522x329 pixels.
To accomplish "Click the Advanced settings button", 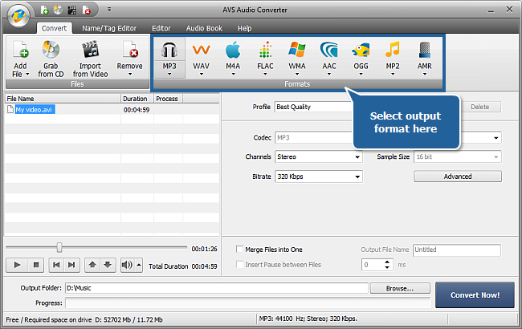I will tap(458, 177).
